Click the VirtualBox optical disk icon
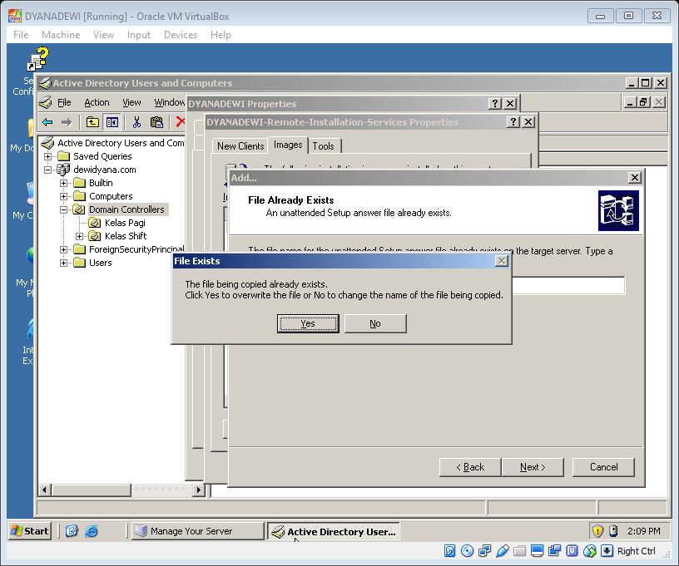This screenshot has width=679, height=566. tap(468, 551)
